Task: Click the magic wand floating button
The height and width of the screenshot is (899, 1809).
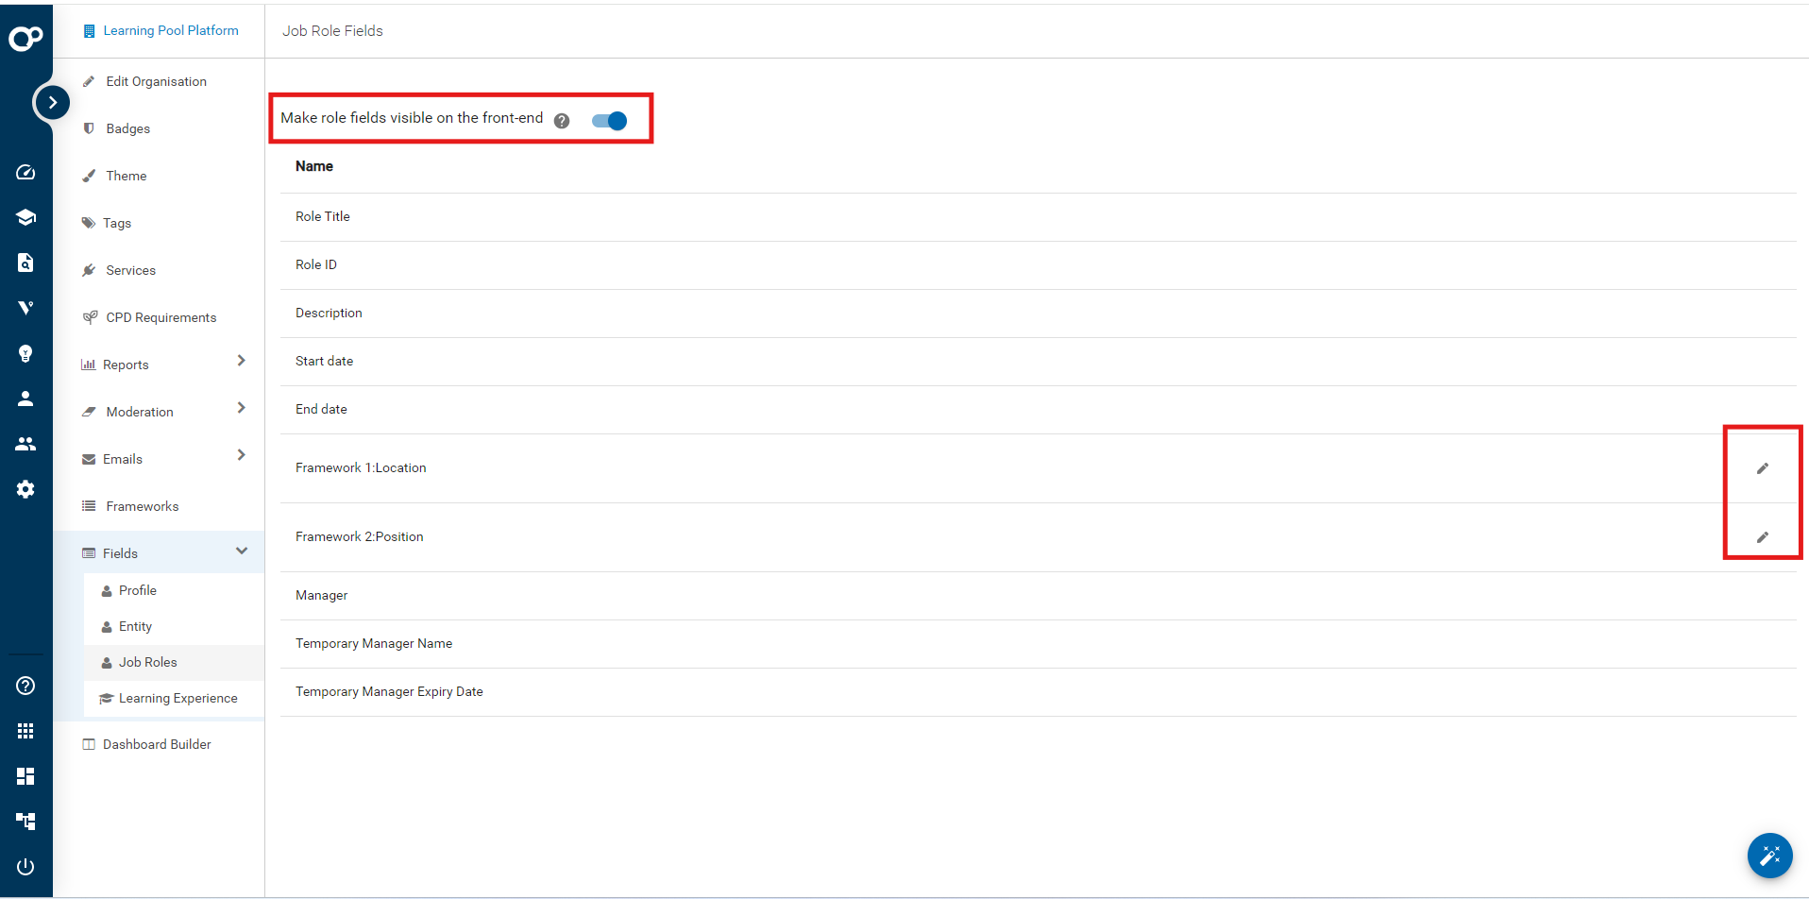Action: pos(1769,856)
